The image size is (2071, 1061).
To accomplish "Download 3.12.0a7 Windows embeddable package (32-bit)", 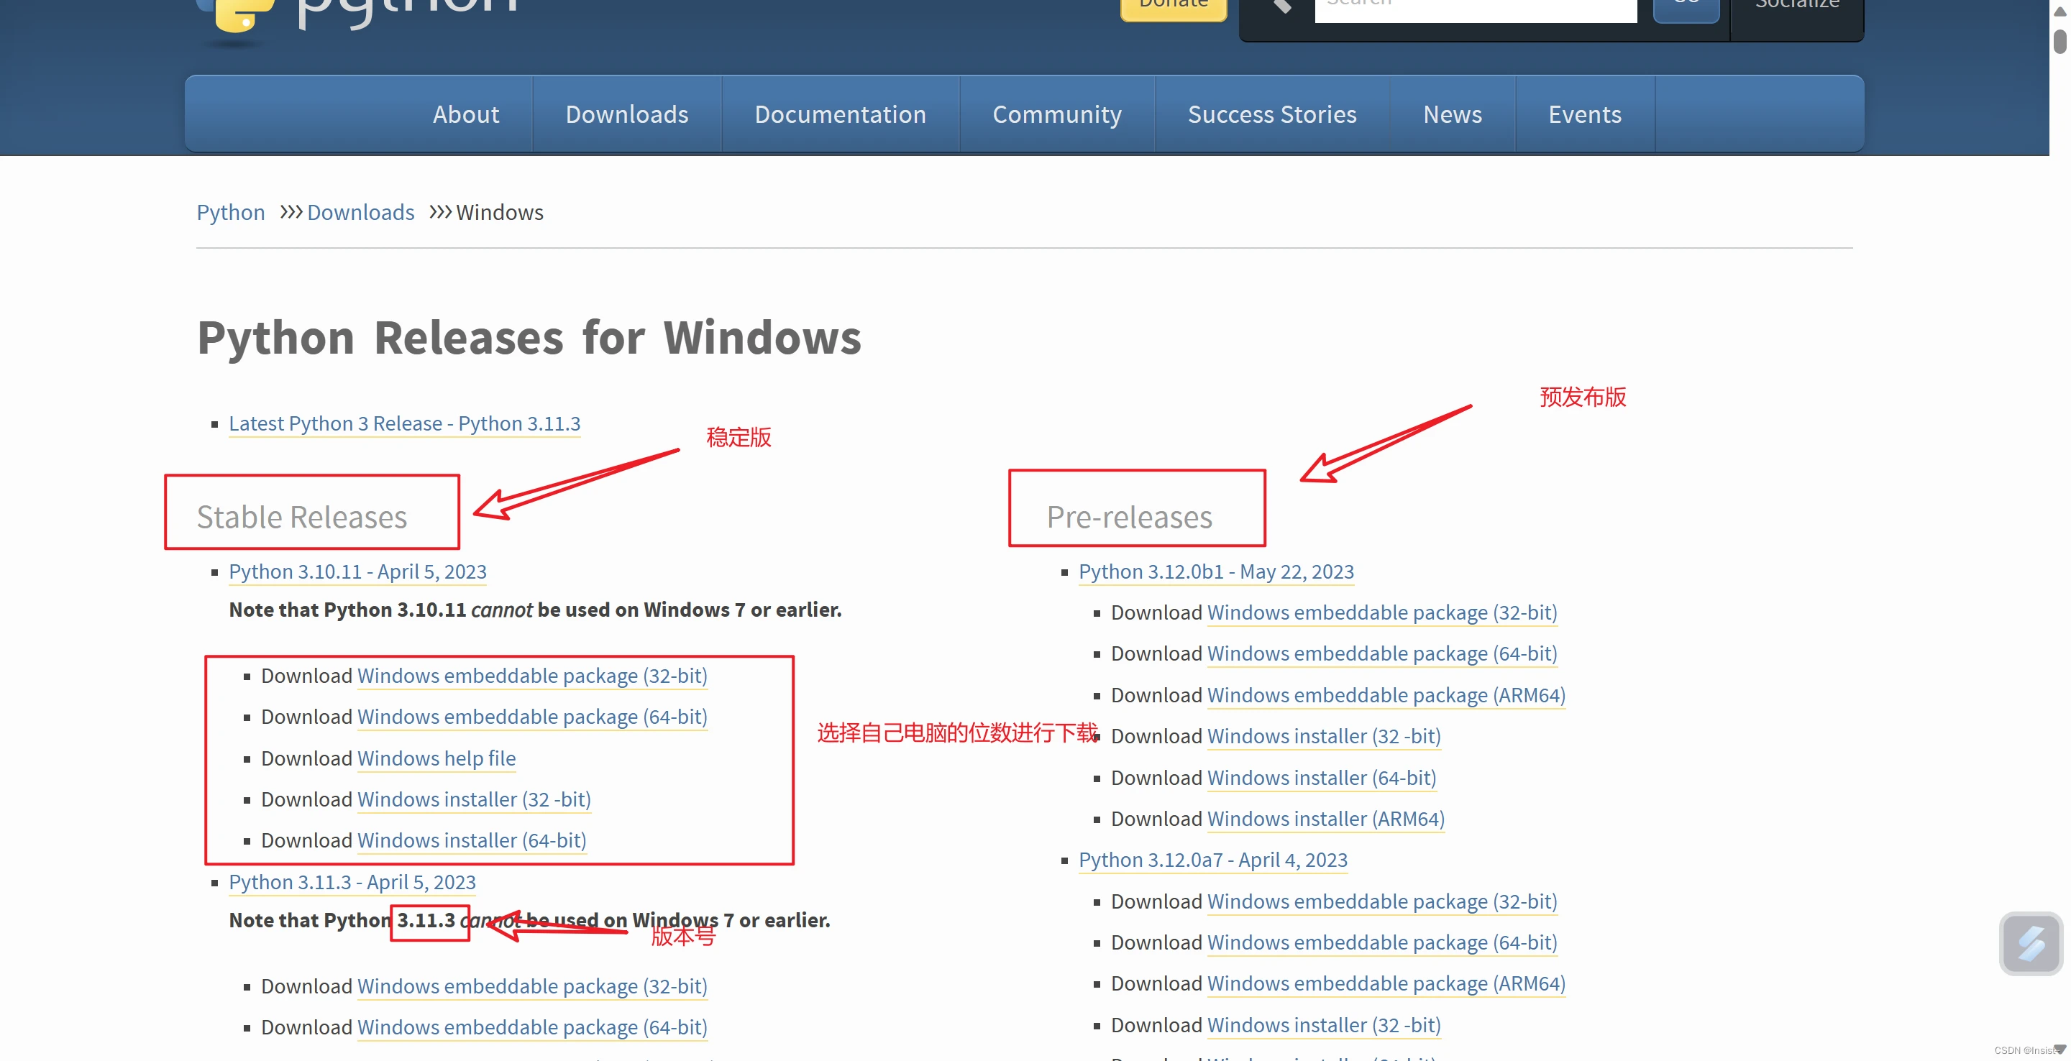I will 1382,902.
